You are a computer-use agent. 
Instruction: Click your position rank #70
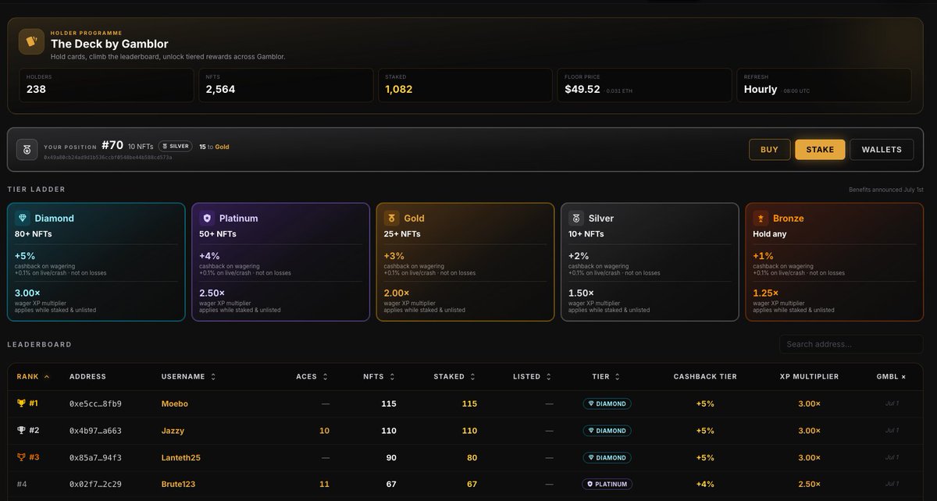112,146
